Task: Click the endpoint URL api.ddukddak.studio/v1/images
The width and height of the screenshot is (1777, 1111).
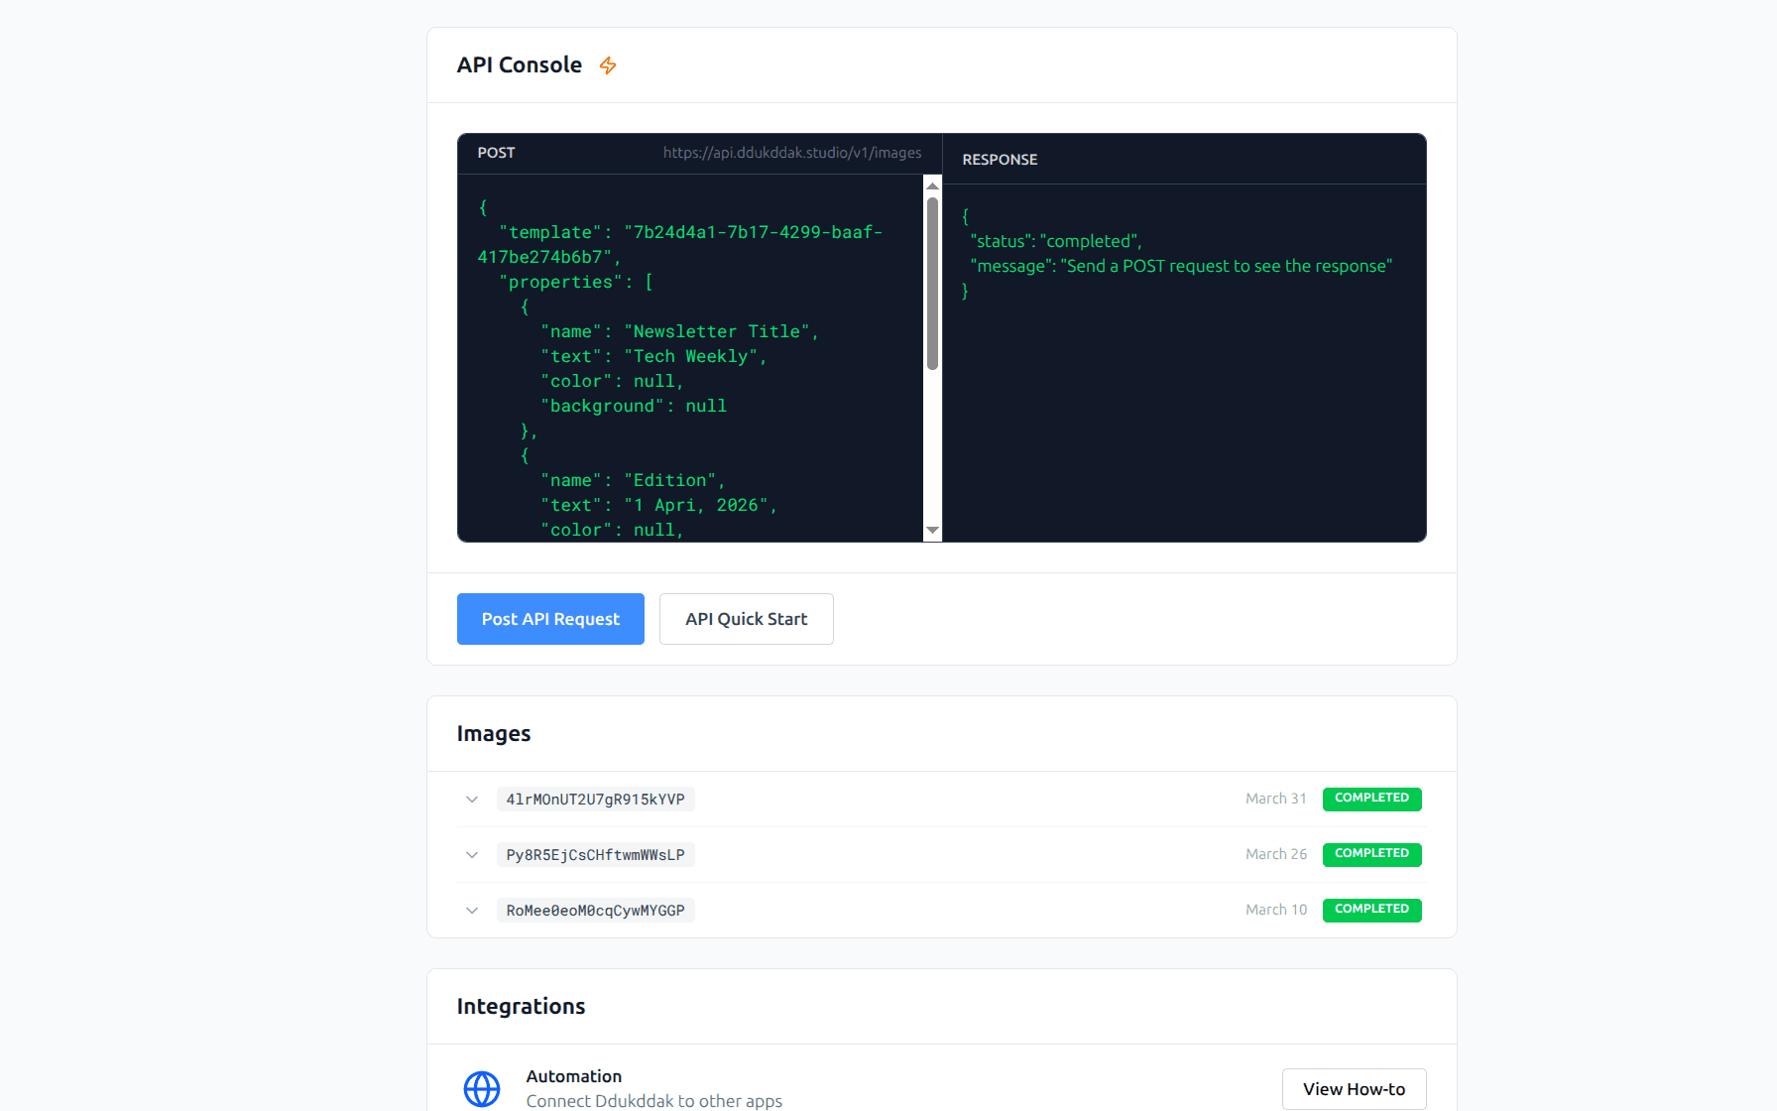Action: pyautogui.click(x=792, y=153)
